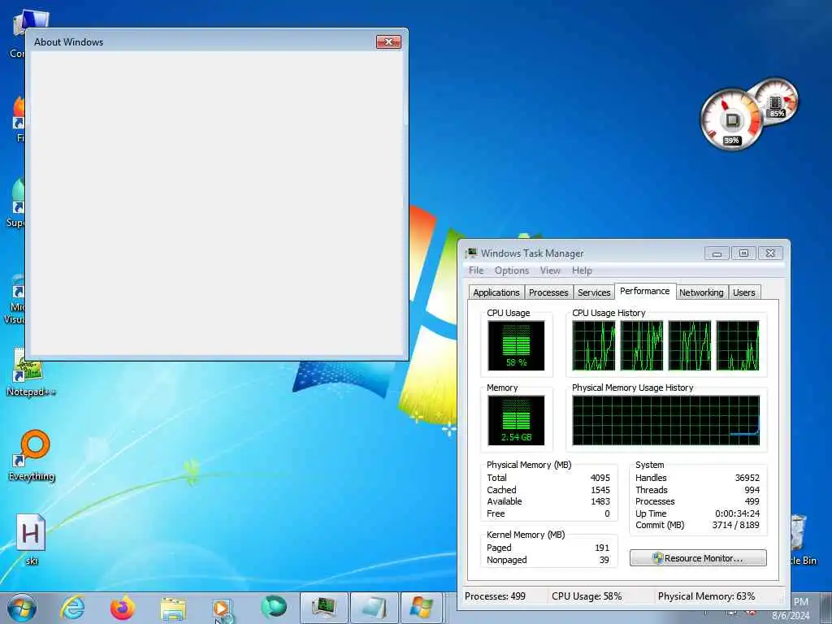The image size is (832, 624).
Task: Open the Windows Start orb
Action: coord(22,608)
